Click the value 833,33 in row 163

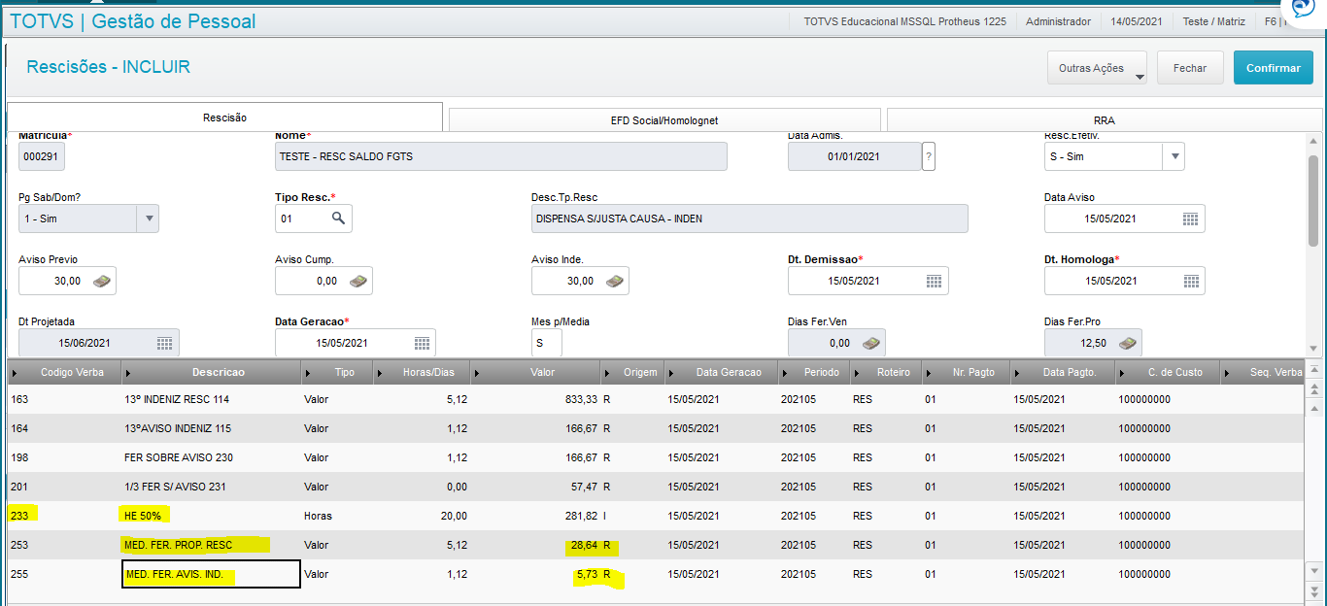tap(581, 399)
